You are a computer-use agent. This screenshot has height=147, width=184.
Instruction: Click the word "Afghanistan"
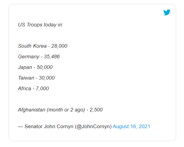(32, 110)
